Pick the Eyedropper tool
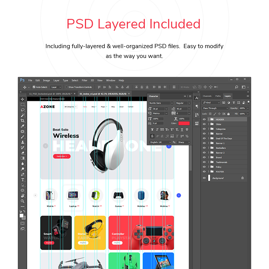Image resolution: width=269 pixels, height=269 pixels. click(x=22, y=126)
